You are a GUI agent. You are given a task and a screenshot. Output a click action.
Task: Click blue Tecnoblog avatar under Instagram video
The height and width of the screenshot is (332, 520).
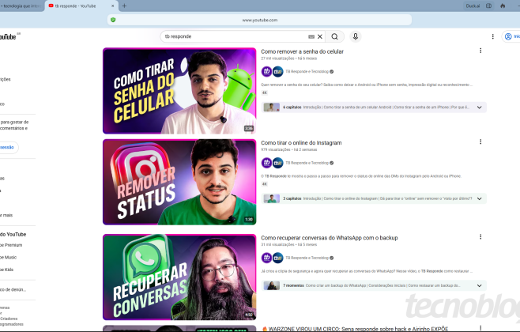[278, 163]
